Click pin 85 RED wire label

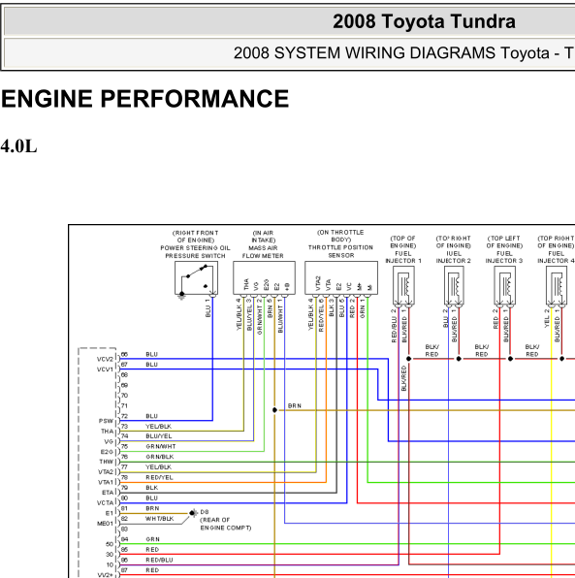click(x=152, y=550)
